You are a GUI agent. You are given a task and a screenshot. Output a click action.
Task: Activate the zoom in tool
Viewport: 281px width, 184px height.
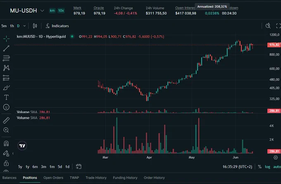coord(6,130)
